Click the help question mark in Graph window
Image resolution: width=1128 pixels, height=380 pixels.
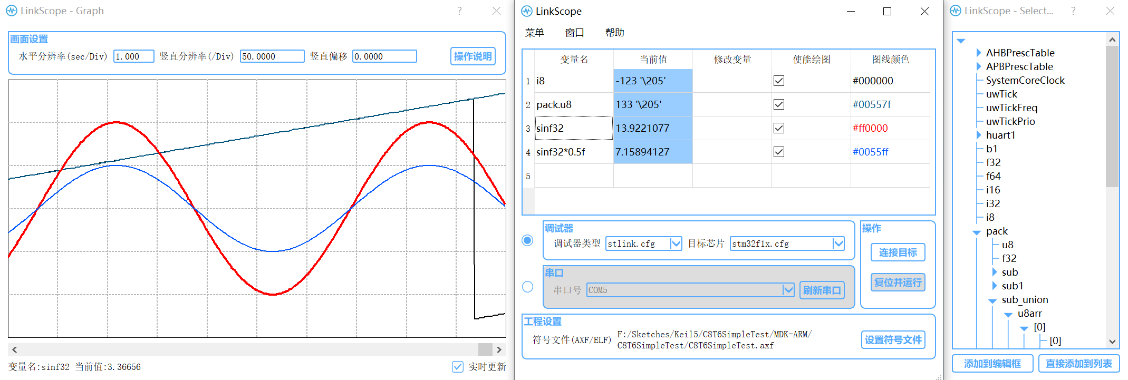pyautogui.click(x=459, y=11)
